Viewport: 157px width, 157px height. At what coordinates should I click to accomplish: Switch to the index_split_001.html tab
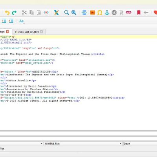tap(29, 32)
